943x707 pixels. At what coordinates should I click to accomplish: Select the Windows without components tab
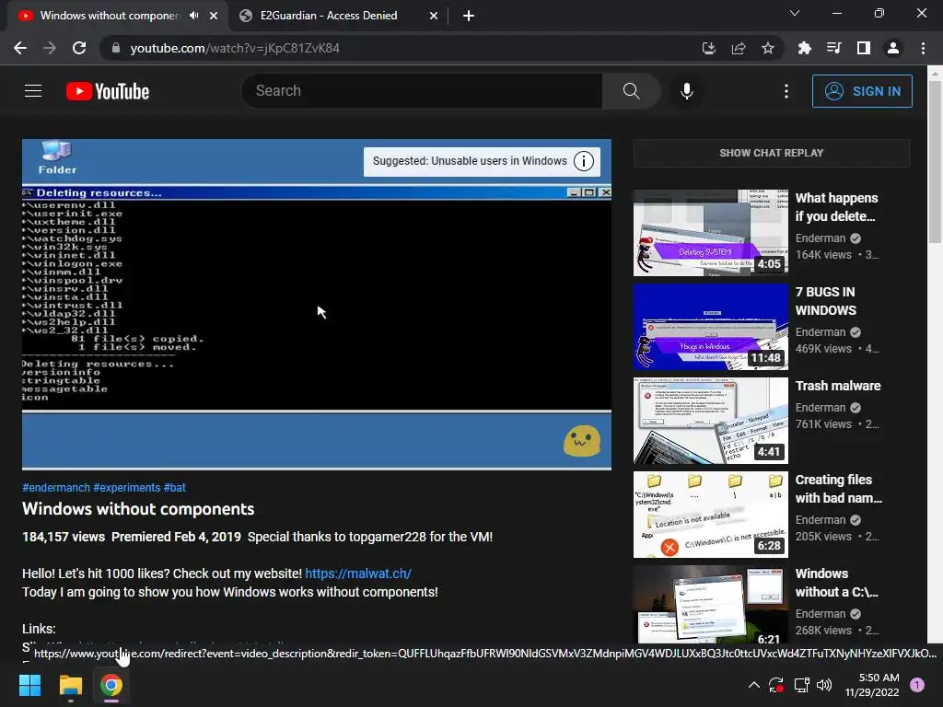tap(111, 16)
